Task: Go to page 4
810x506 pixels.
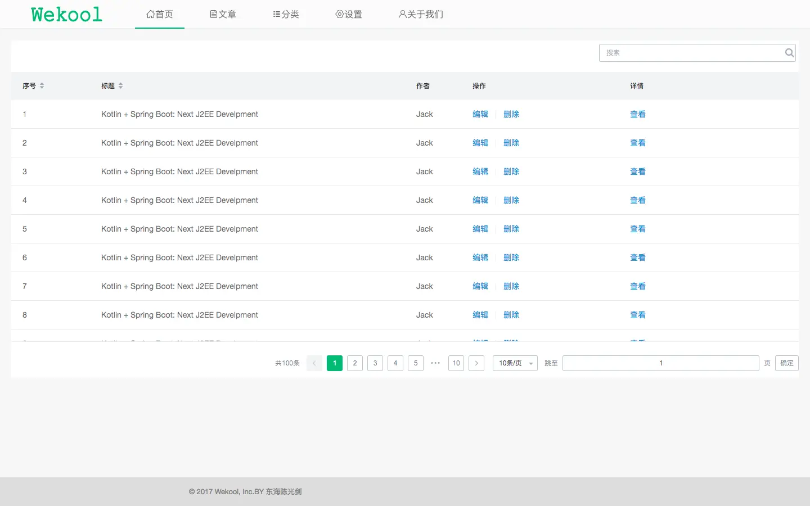Action: 395,363
